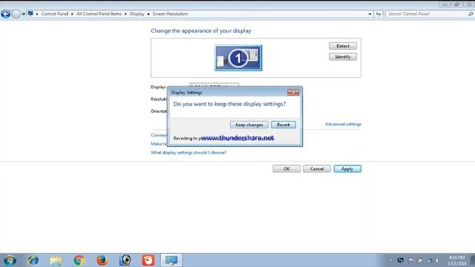Refresh the address bar location
475x267 pixels.
coord(379,14)
